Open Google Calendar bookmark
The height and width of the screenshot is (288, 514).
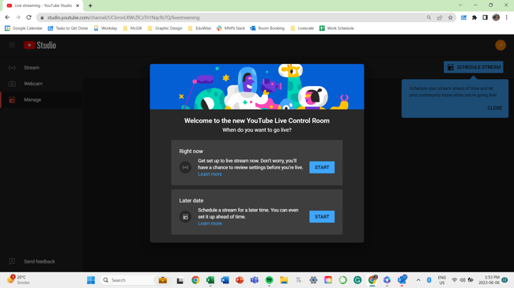(24, 28)
